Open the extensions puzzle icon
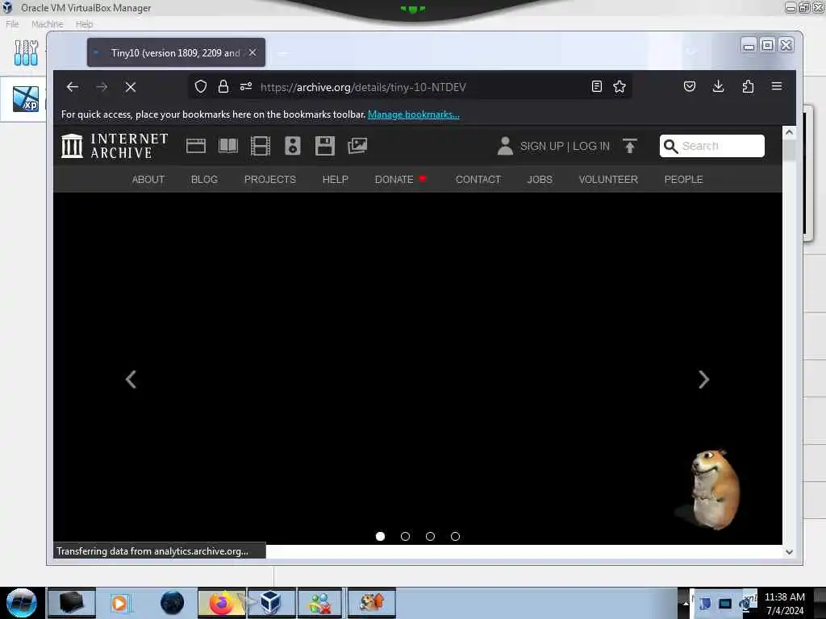826x619 pixels. tap(748, 86)
